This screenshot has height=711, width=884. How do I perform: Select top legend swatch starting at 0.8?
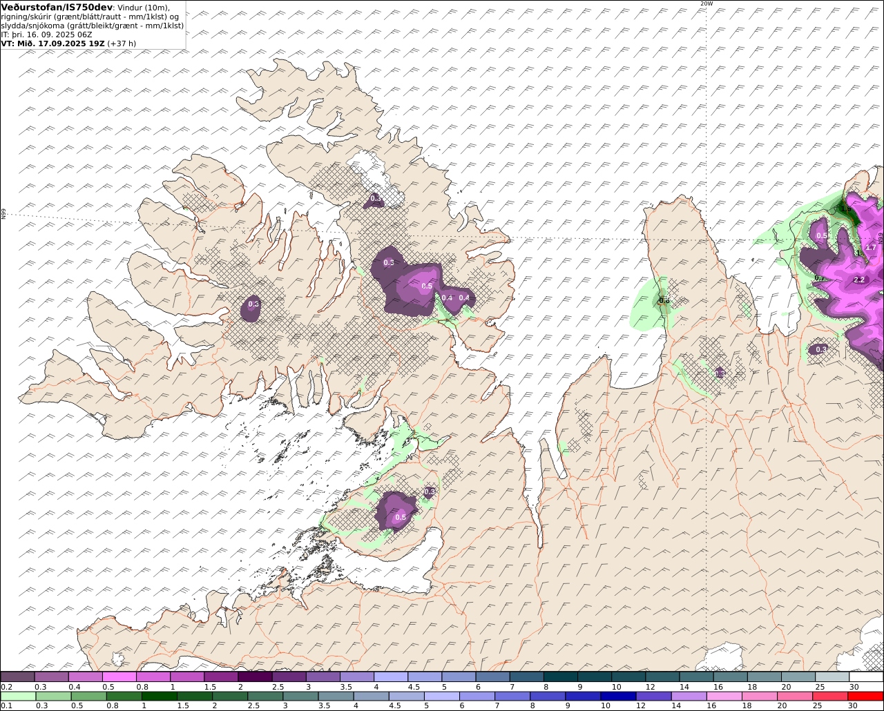(x=153, y=676)
